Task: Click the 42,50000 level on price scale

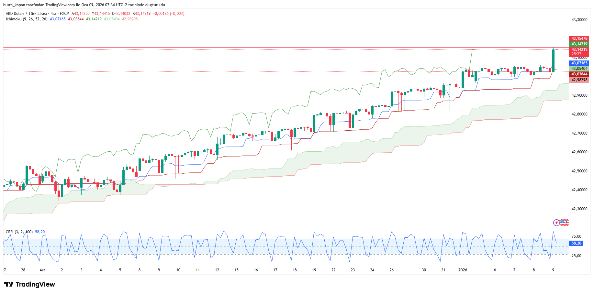Action: coord(579,171)
